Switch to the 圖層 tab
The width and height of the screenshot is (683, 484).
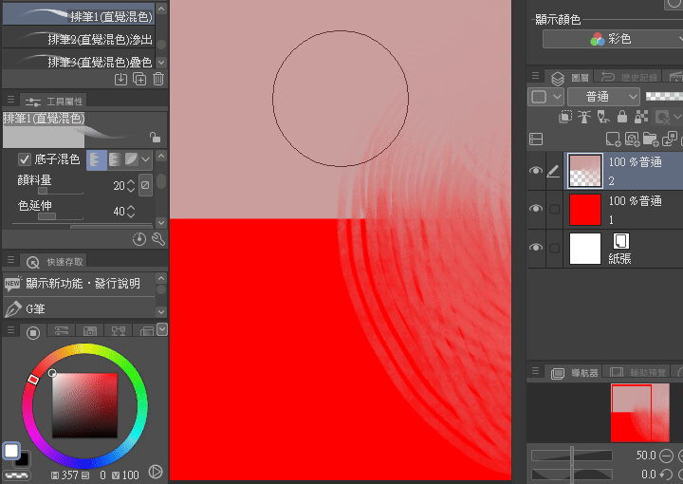[569, 78]
